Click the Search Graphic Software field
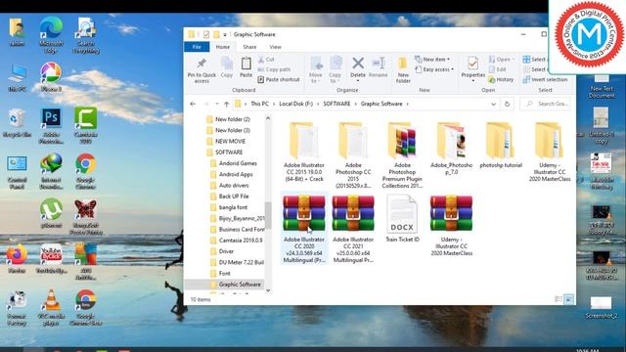Image resolution: width=626 pixels, height=352 pixels. pos(546,104)
